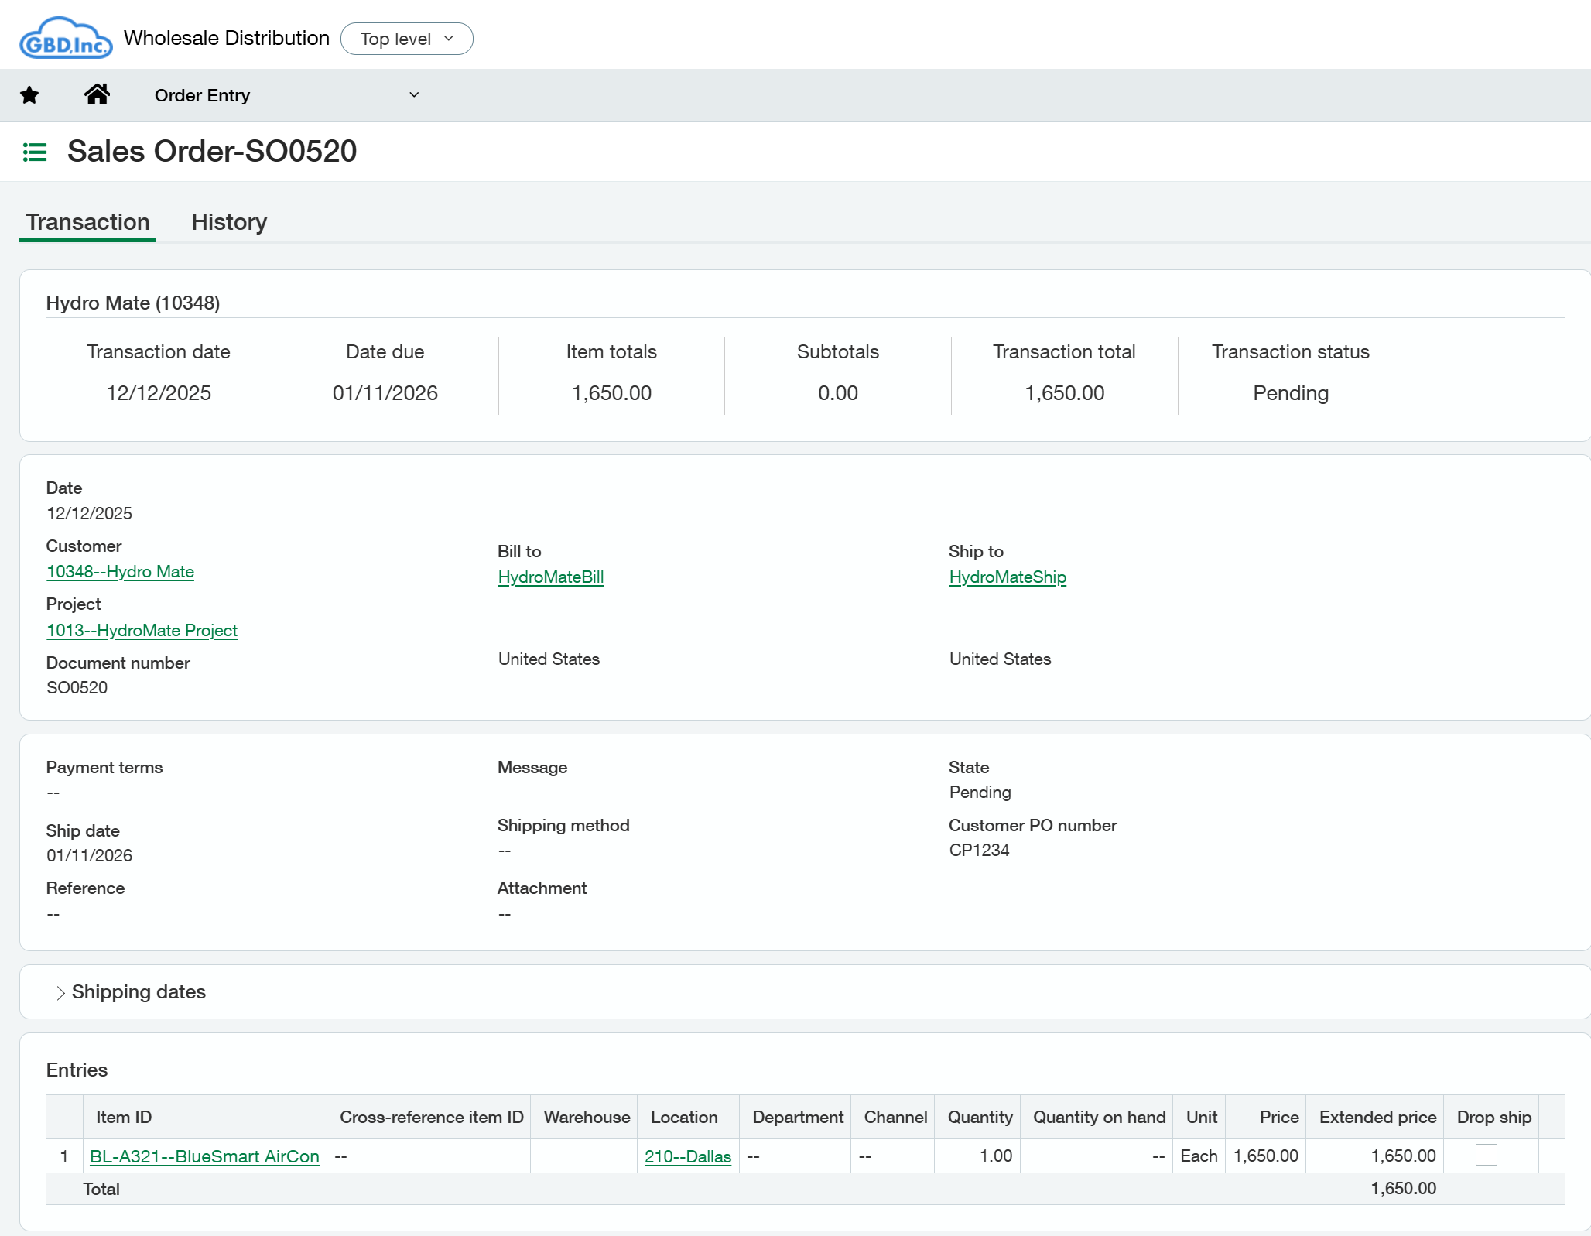Click the favorites star icon
This screenshot has height=1236, width=1591.
tap(29, 95)
